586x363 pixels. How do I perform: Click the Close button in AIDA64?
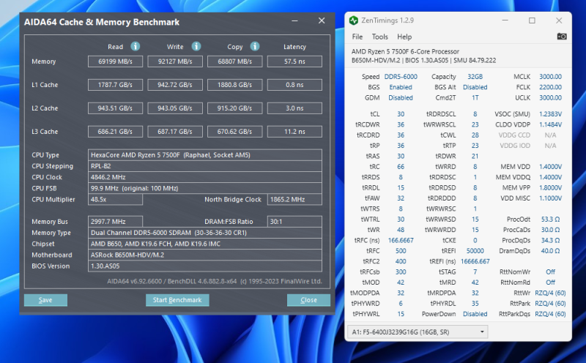pyautogui.click(x=308, y=300)
